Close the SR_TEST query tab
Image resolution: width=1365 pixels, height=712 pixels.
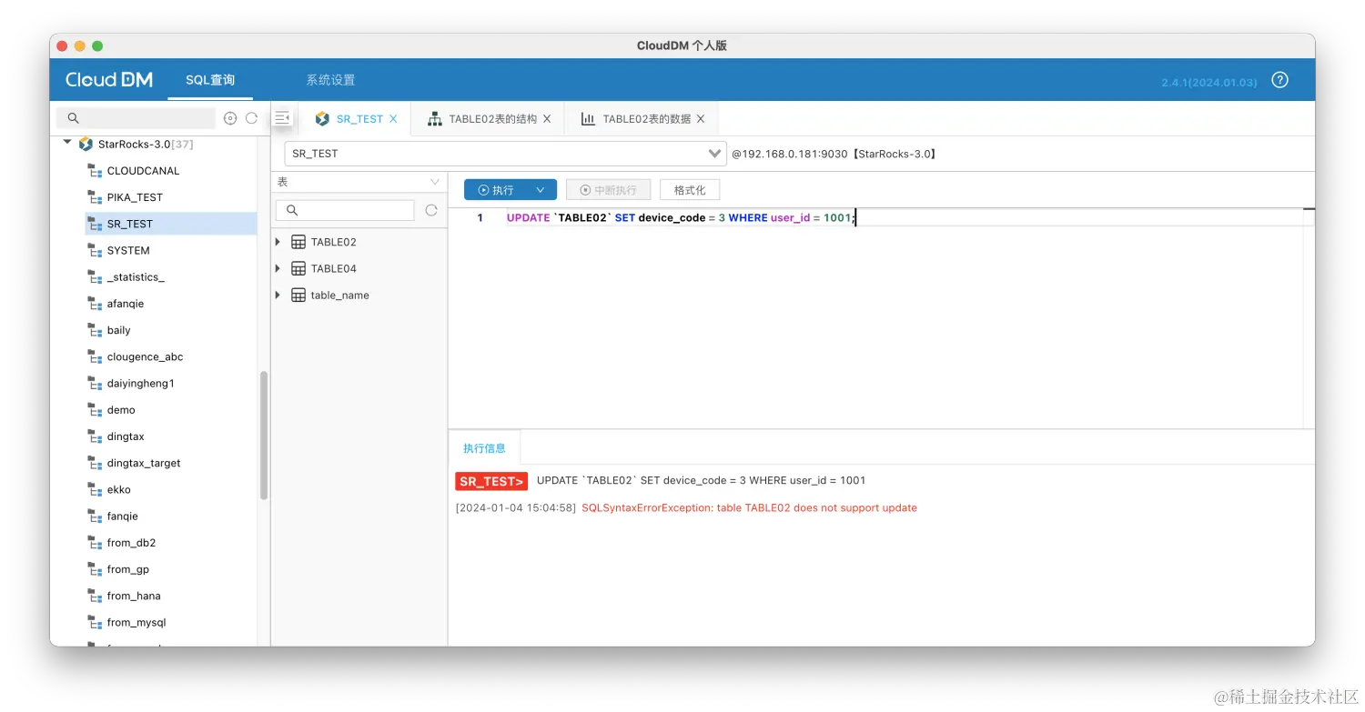393,119
